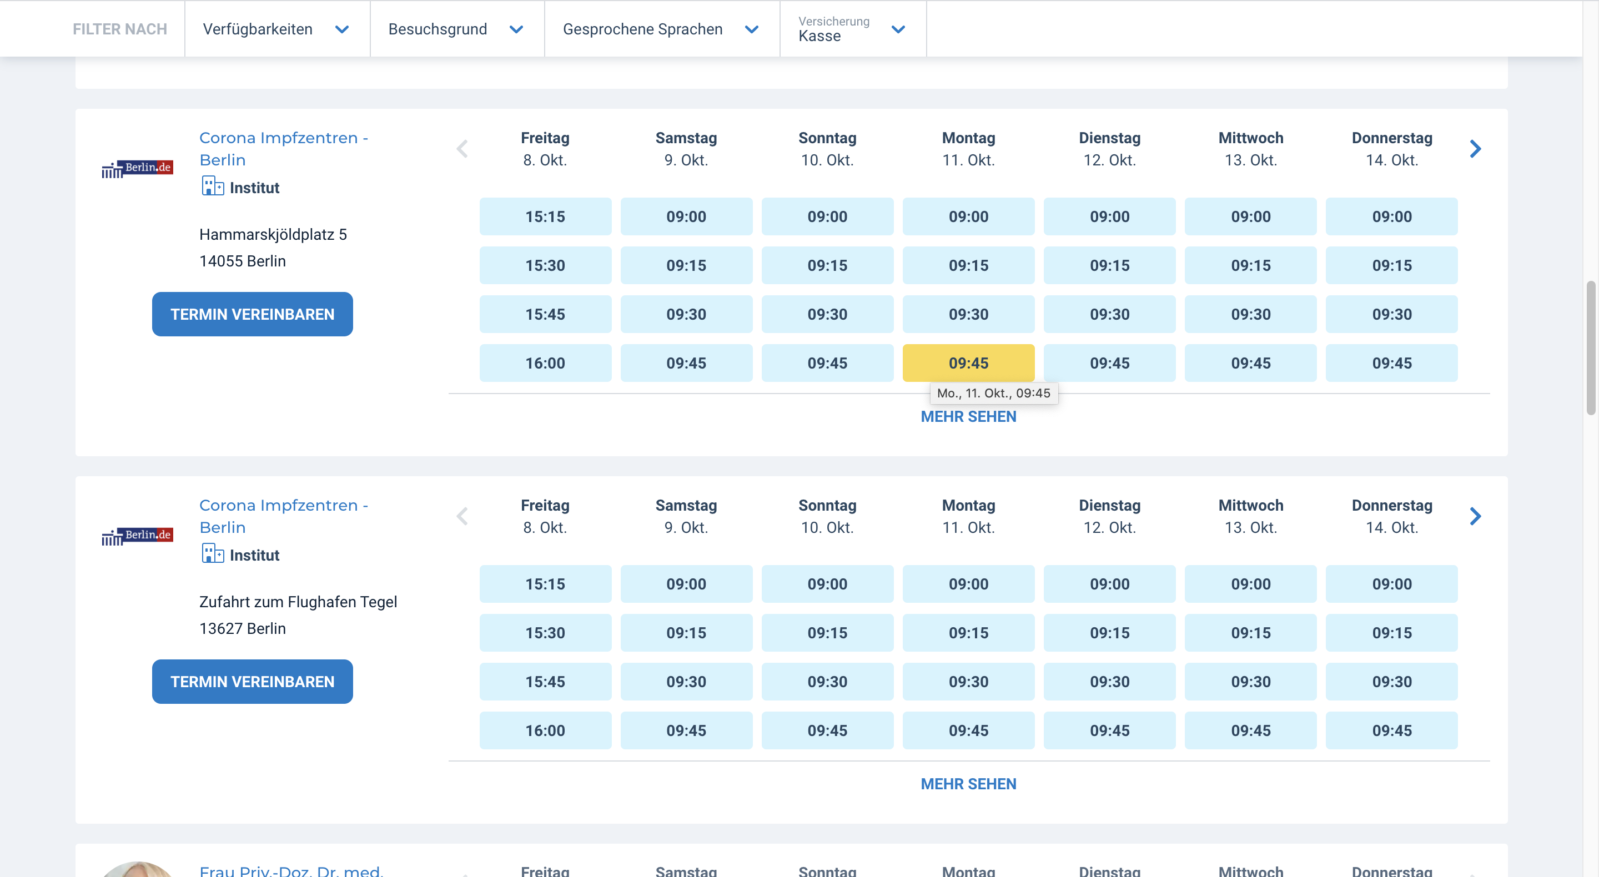The image size is (1599, 877).
Task: Expand the Besuchsgrund filter
Action: tap(457, 28)
